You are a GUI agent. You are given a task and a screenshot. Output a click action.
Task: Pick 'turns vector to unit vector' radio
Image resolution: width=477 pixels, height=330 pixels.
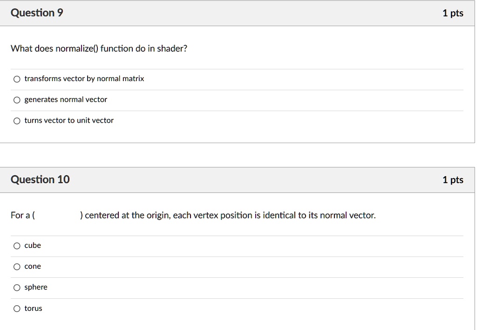[x=17, y=121]
